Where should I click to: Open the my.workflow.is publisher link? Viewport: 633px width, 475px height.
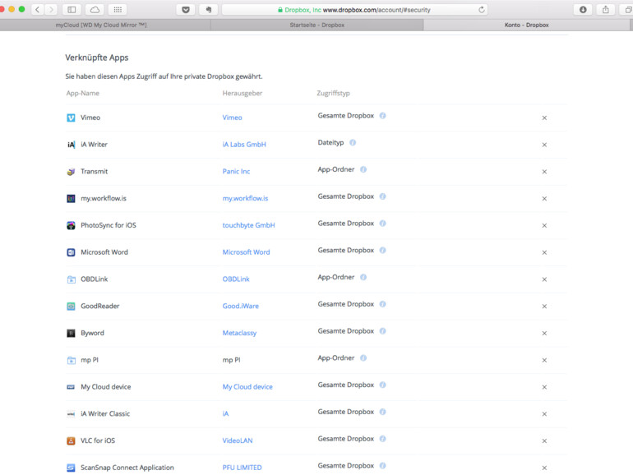(x=245, y=199)
